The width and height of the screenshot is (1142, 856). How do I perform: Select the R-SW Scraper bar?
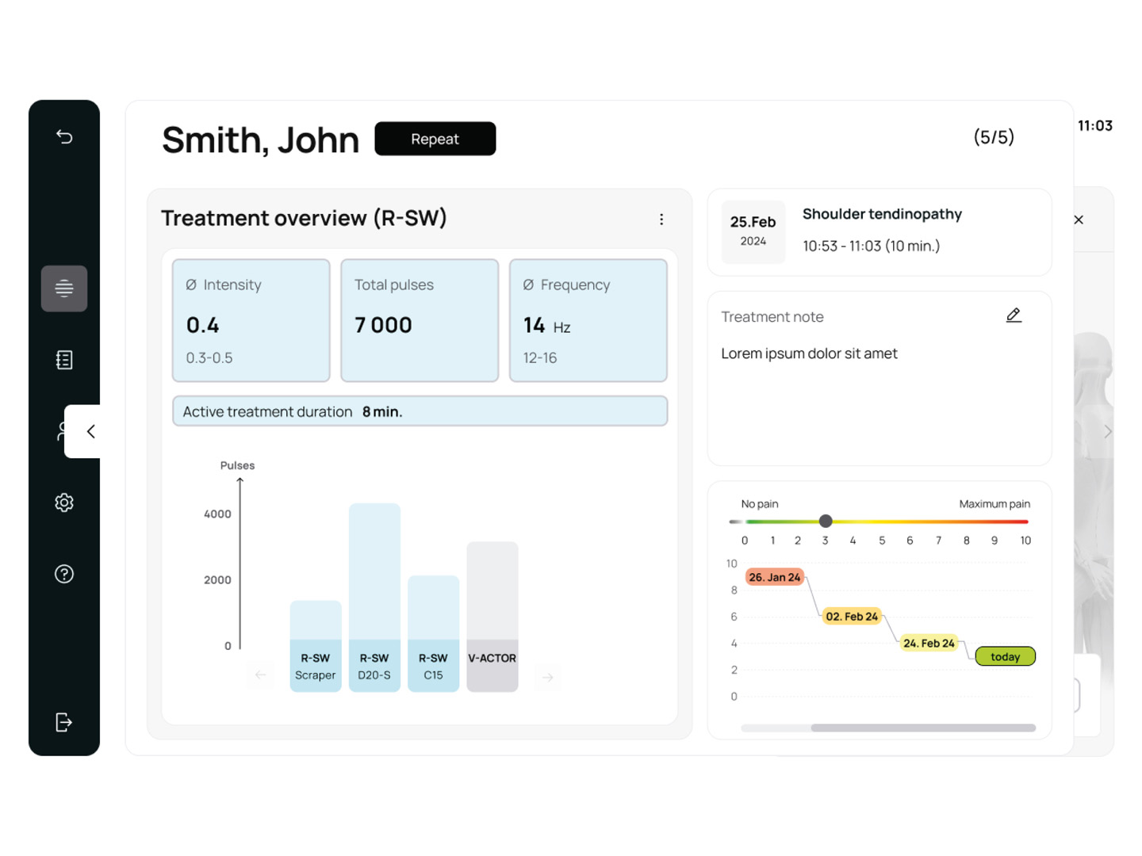(316, 646)
